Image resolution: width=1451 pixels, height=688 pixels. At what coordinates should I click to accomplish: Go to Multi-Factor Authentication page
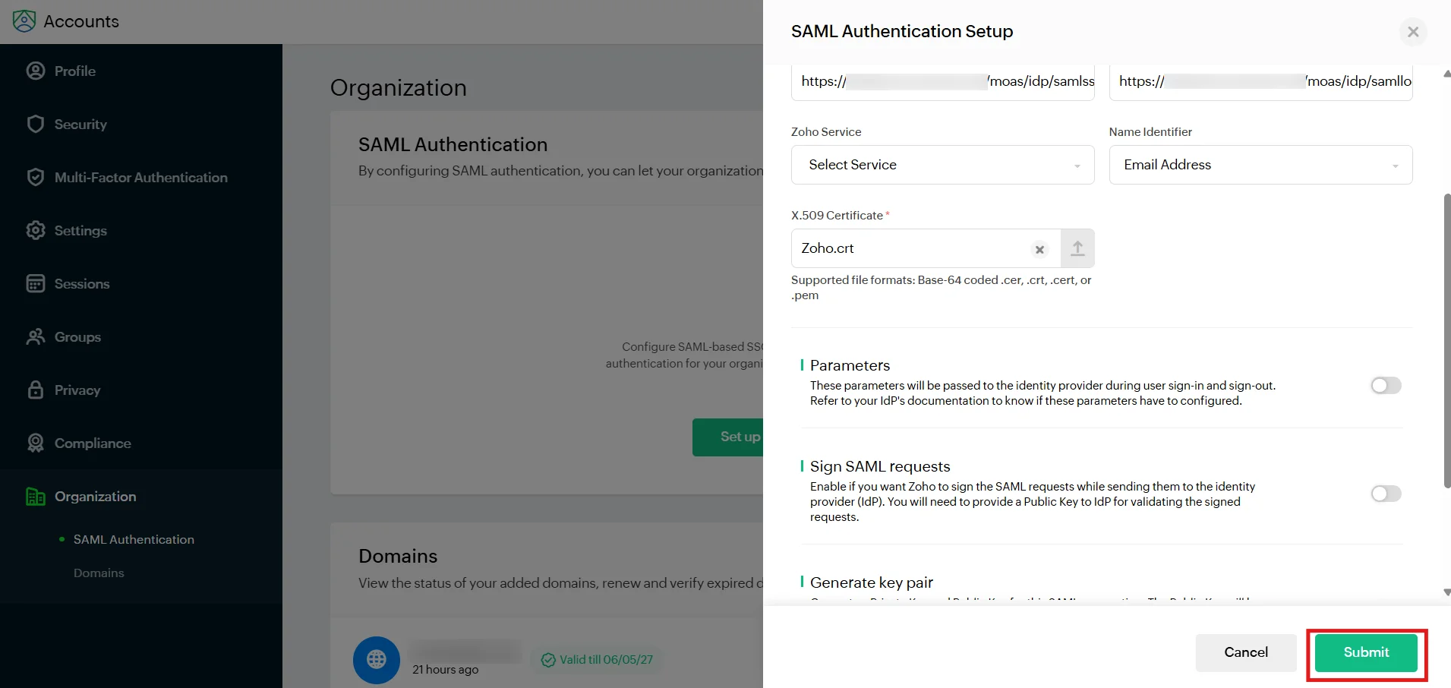pos(141,177)
